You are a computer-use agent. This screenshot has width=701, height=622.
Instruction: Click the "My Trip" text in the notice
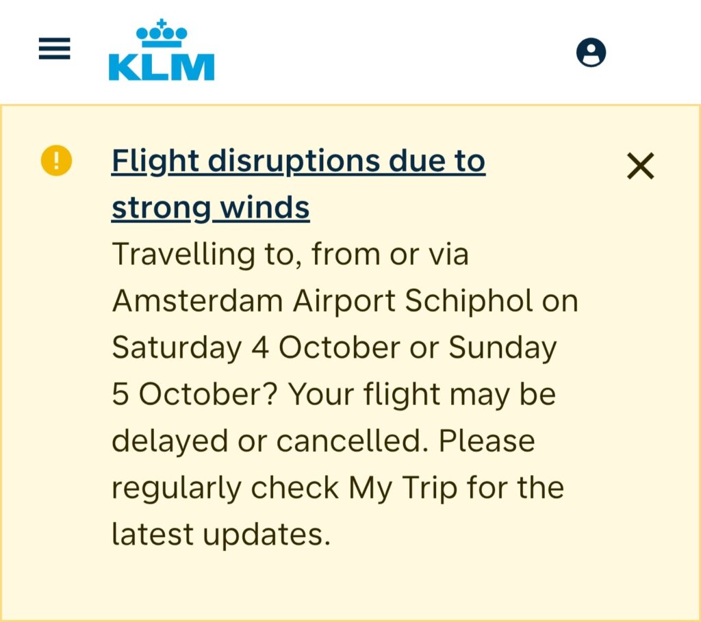[403, 488]
